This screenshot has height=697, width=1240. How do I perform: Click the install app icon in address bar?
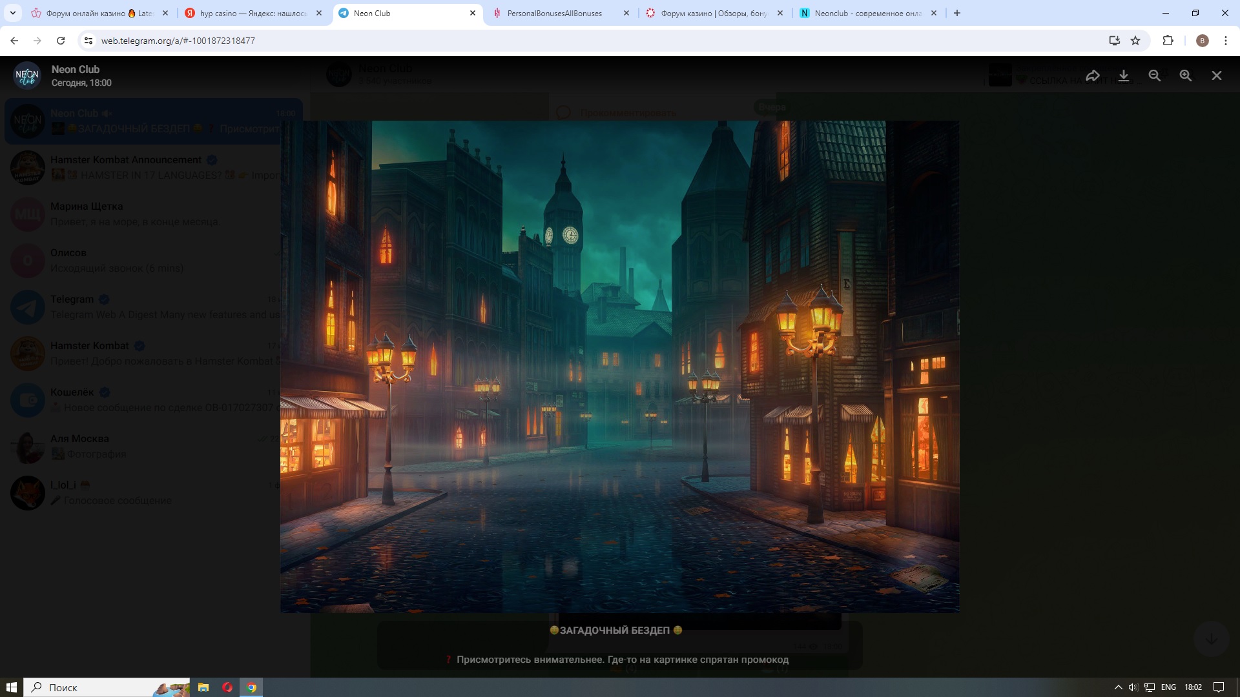click(1114, 41)
